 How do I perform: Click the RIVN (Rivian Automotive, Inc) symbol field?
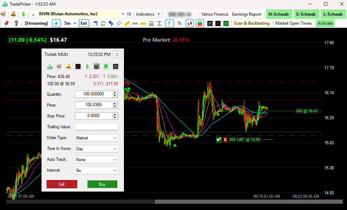(x=80, y=14)
